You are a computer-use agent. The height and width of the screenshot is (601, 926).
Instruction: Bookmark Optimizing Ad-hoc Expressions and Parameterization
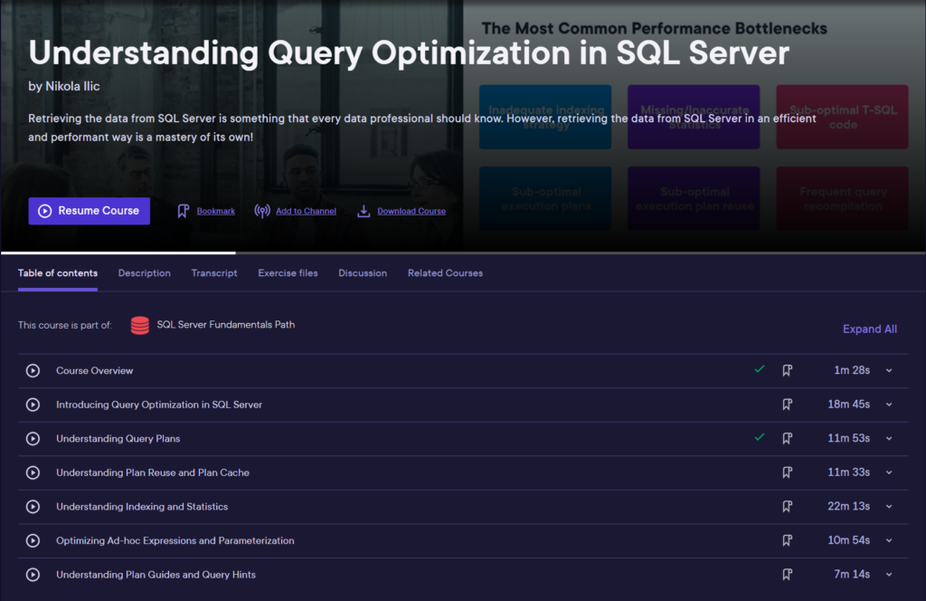[x=788, y=540]
